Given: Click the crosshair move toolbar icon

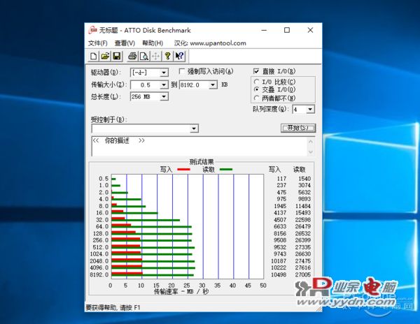Looking at the screenshot, I should pos(155,56).
